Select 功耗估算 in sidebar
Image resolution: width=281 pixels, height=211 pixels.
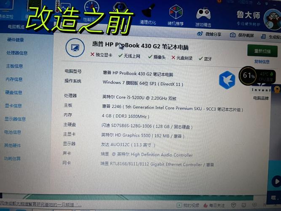[x=12, y=158]
